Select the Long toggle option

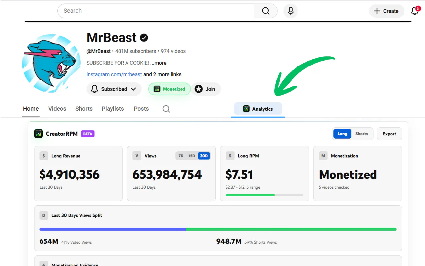[342, 134]
